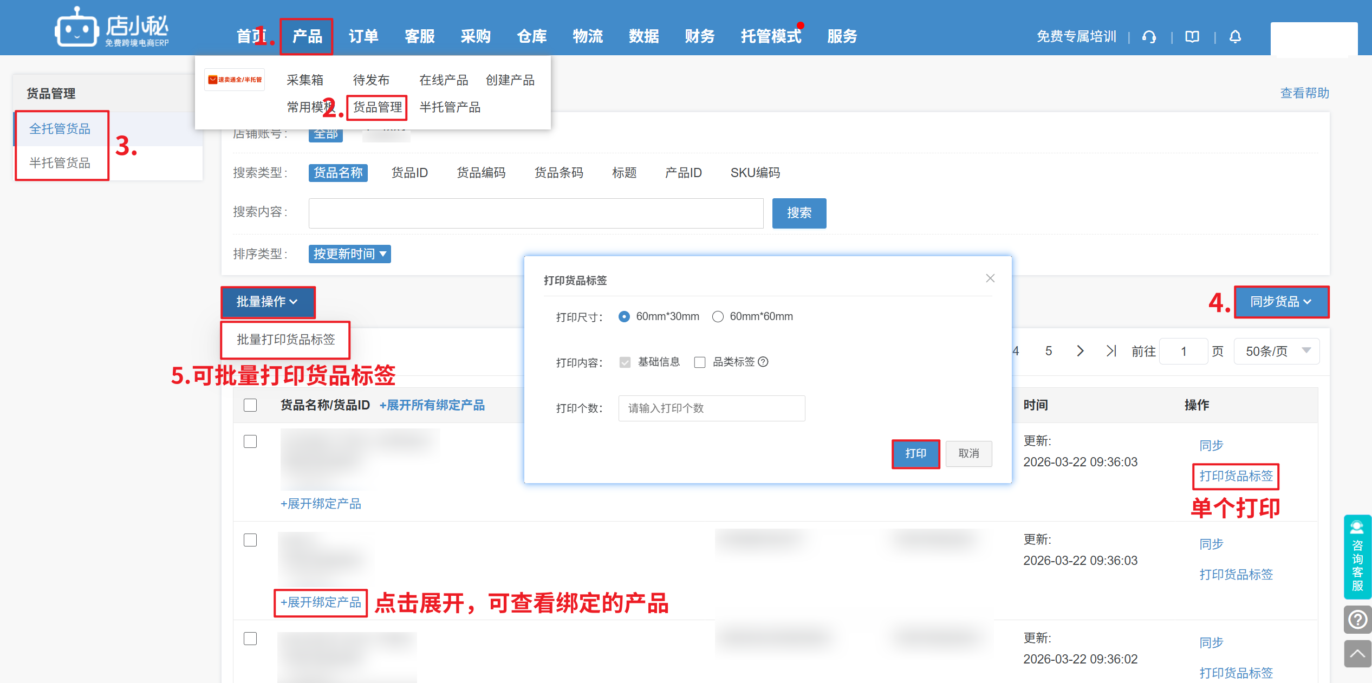Open the 咨询客服 floating widget
The height and width of the screenshot is (683, 1372).
[x=1357, y=557]
